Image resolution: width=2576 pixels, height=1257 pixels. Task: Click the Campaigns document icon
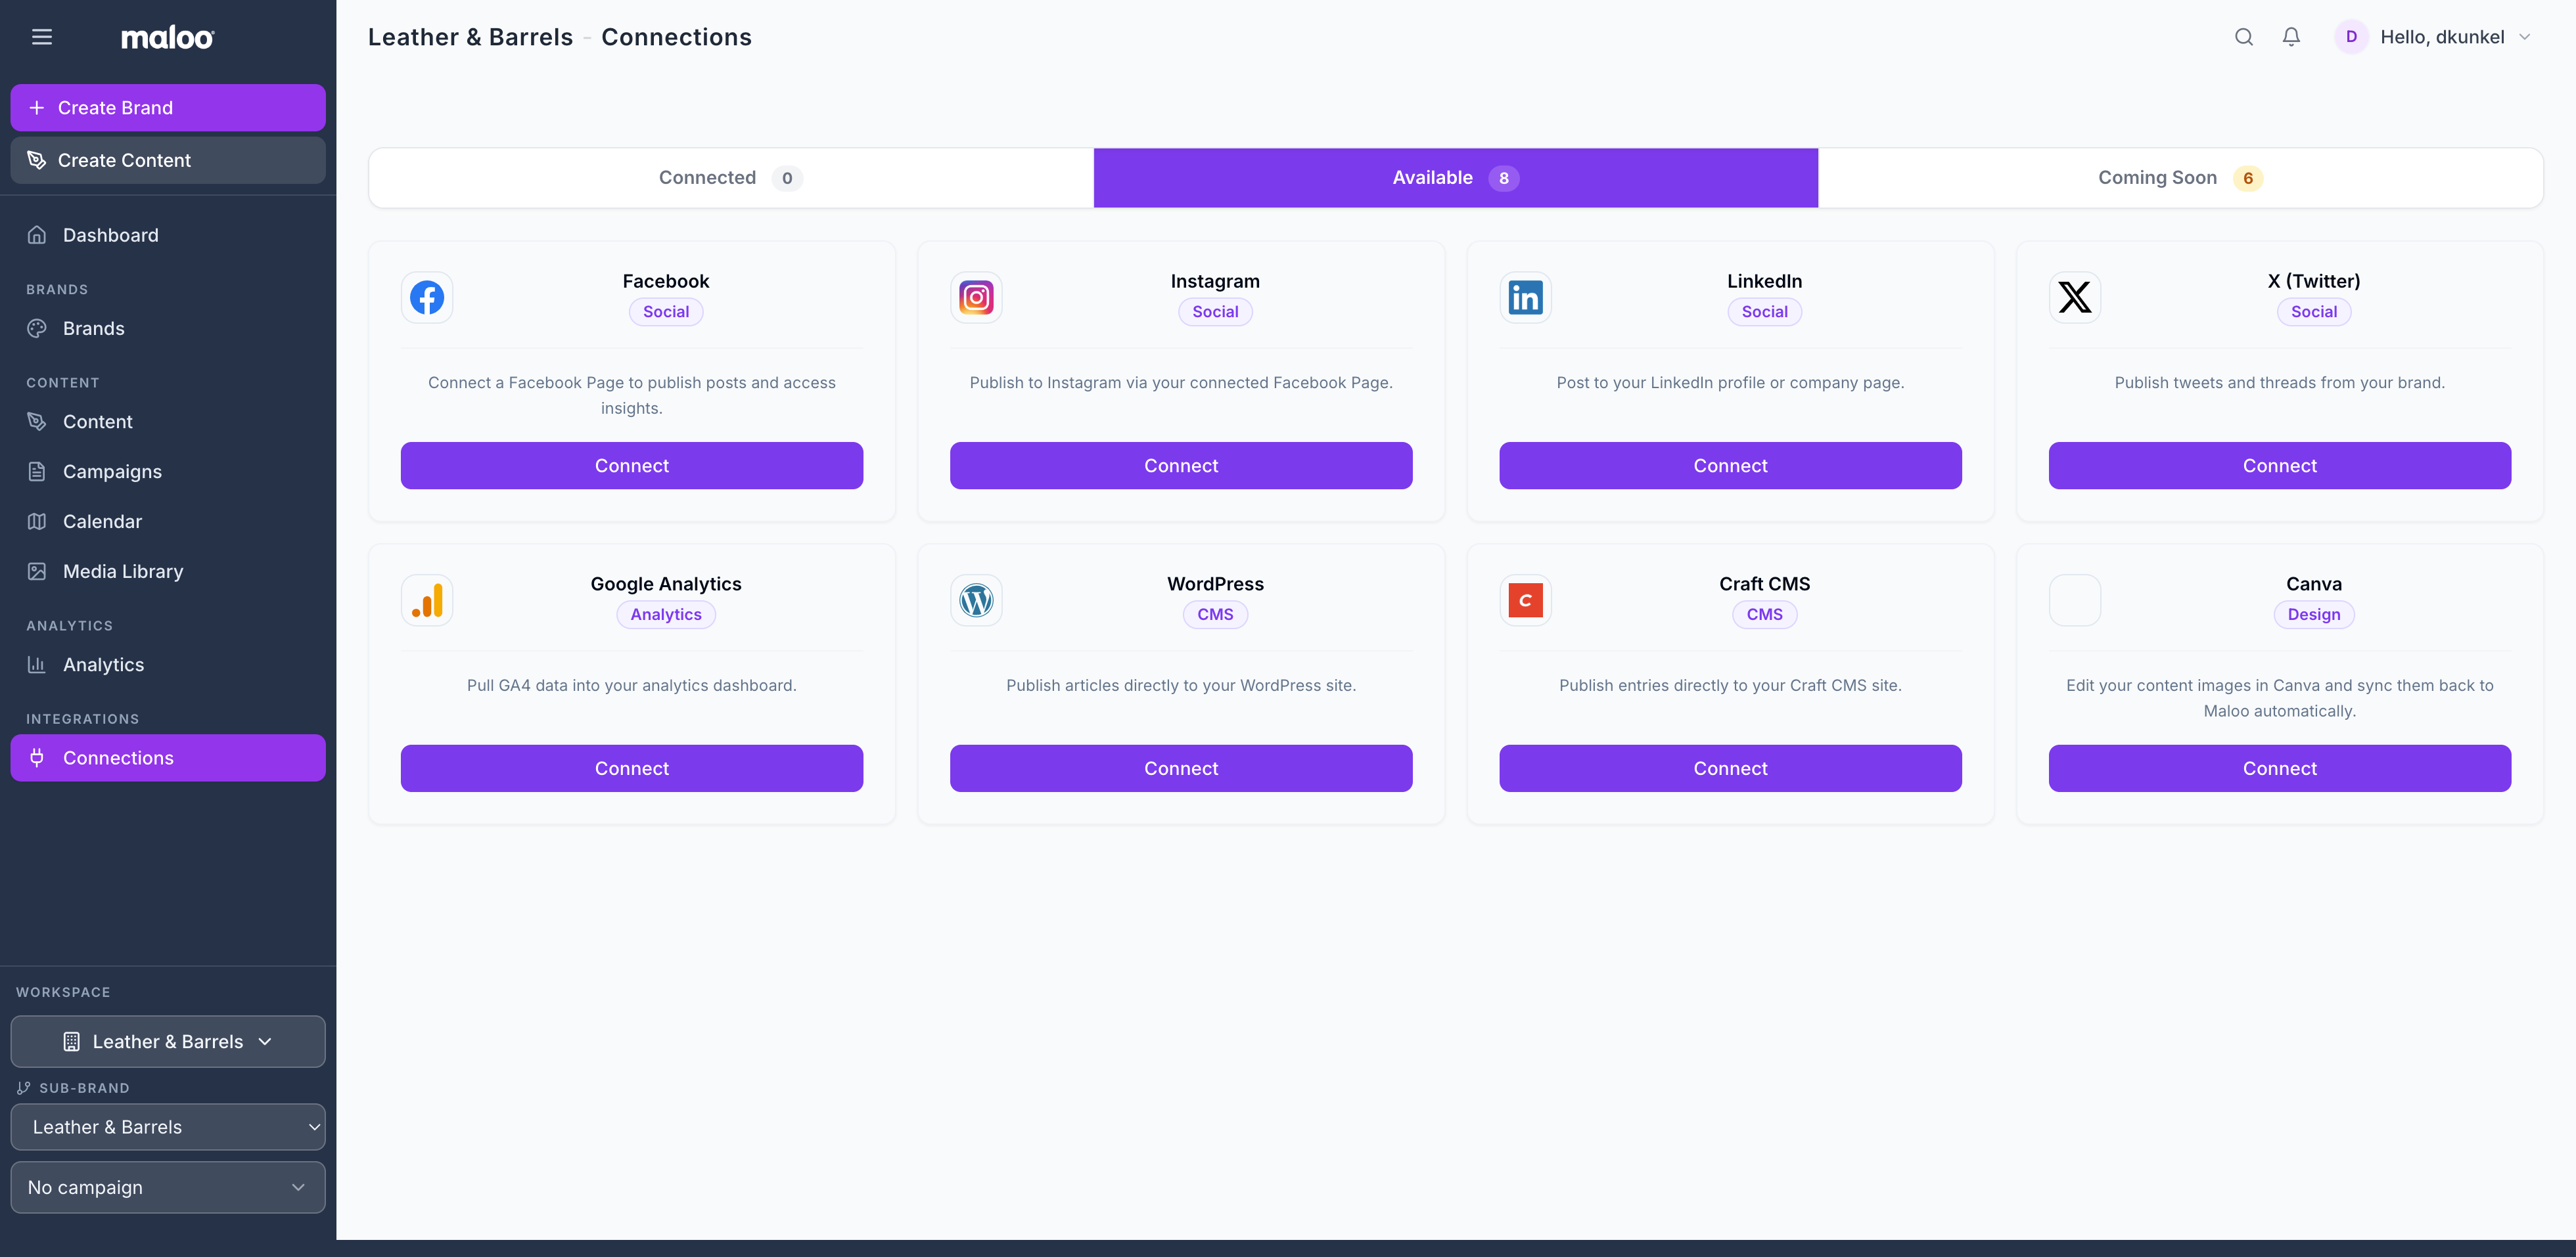point(37,472)
